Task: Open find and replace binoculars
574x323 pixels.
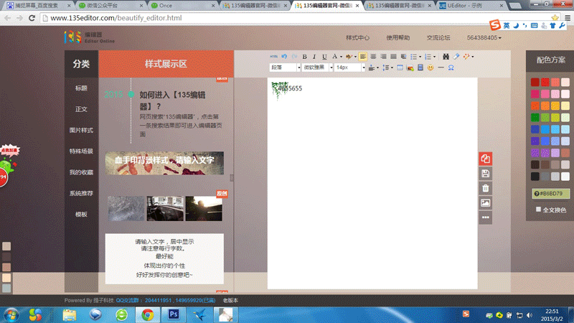Action: [446, 57]
